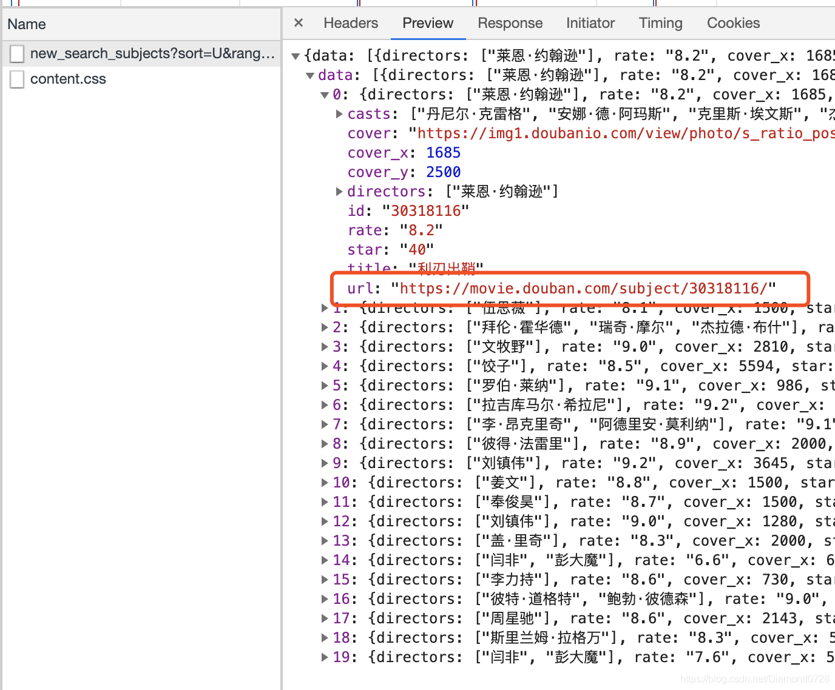The width and height of the screenshot is (835, 690).
Task: Click the movie.douban.com subject URL value
Action: 583,289
